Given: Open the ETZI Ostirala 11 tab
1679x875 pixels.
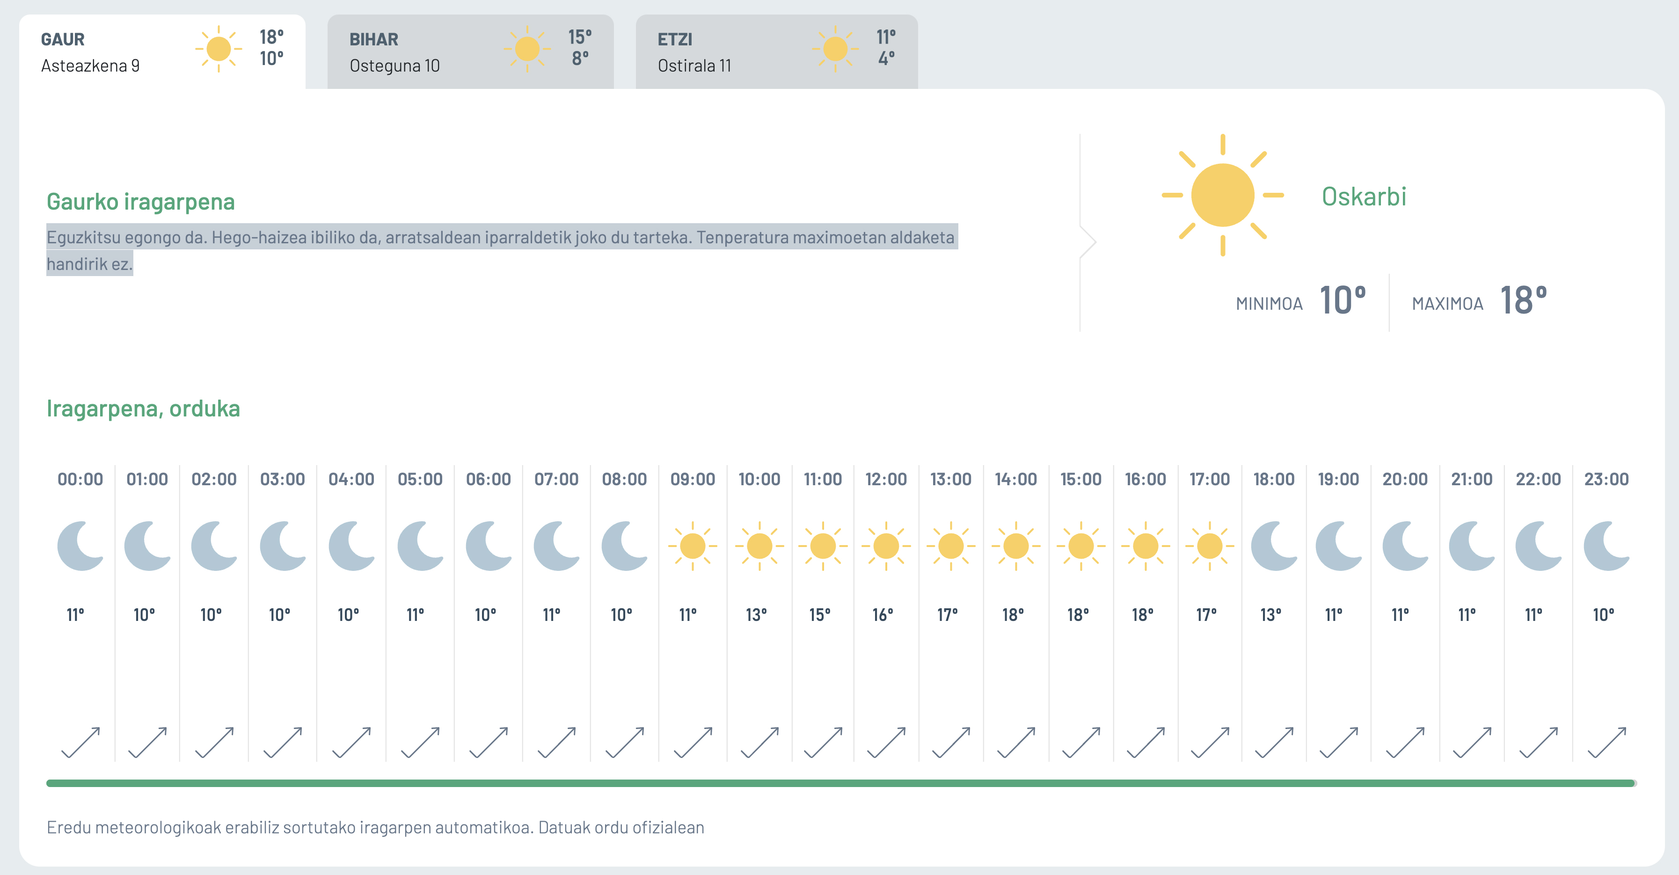Looking at the screenshot, I should click(x=777, y=51).
